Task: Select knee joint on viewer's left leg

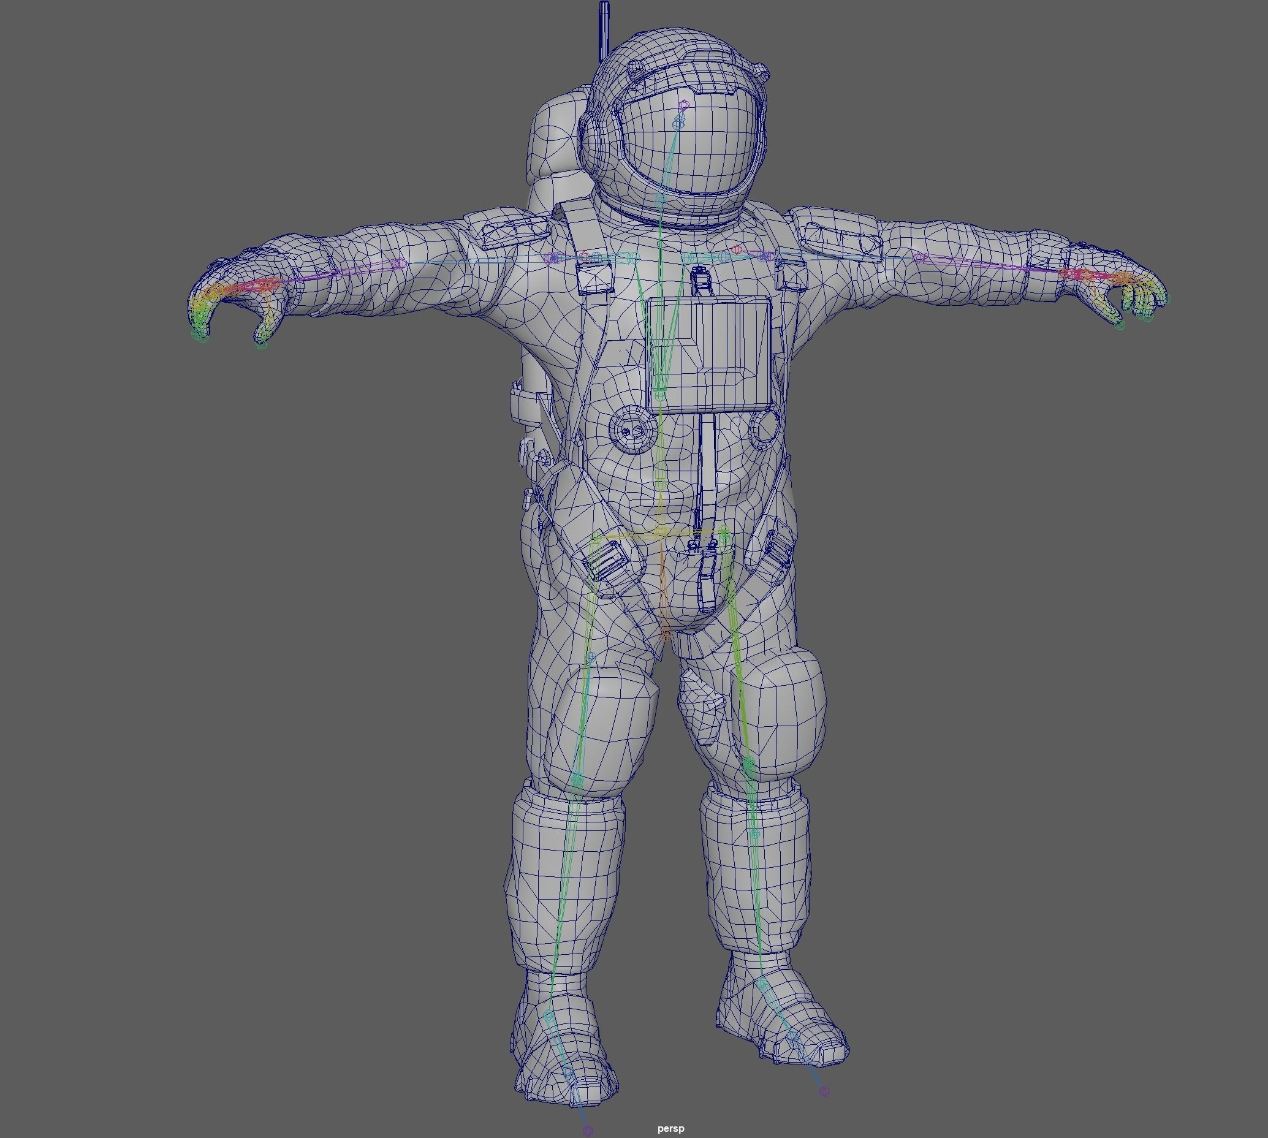Action: coord(577,779)
